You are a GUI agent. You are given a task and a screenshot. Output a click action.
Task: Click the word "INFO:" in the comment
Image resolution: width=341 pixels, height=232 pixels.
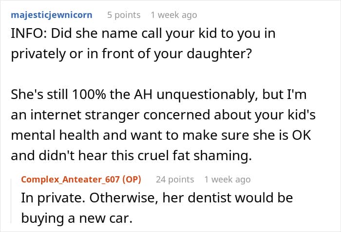[x=25, y=34]
